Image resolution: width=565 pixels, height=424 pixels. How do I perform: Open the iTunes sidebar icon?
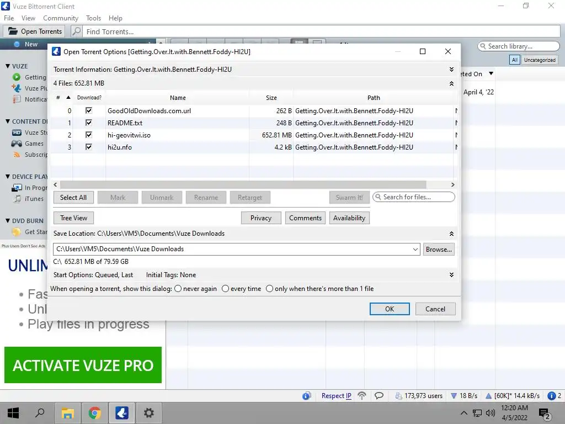coord(17,199)
